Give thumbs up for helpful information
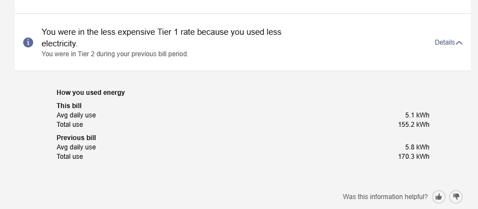This screenshot has height=209, width=478. tap(439, 197)
